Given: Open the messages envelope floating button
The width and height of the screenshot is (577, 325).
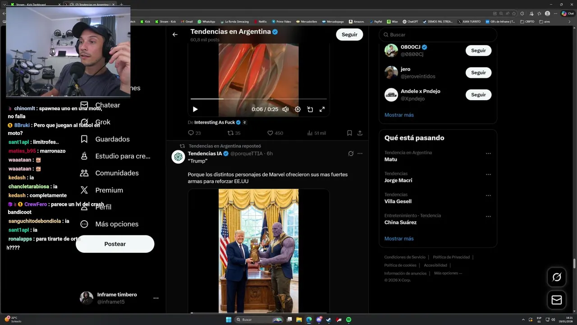Looking at the screenshot, I should pos(557,300).
